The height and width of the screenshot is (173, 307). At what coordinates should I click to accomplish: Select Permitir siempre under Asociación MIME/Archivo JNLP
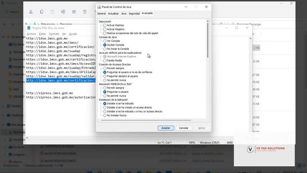105,88
